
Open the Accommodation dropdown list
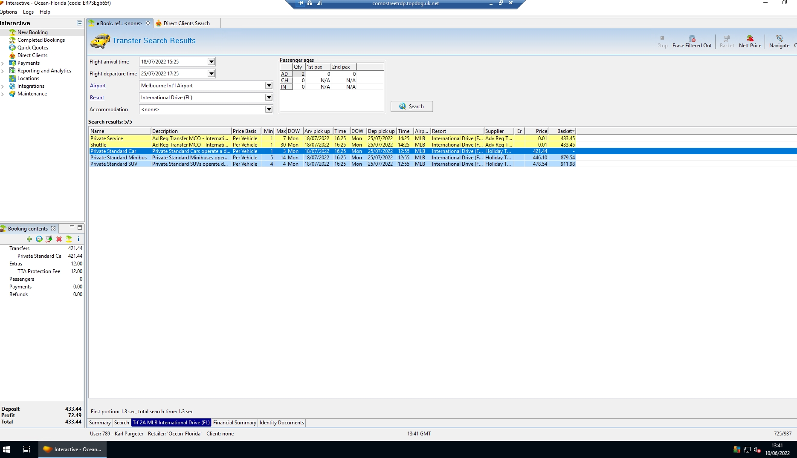[x=269, y=109]
